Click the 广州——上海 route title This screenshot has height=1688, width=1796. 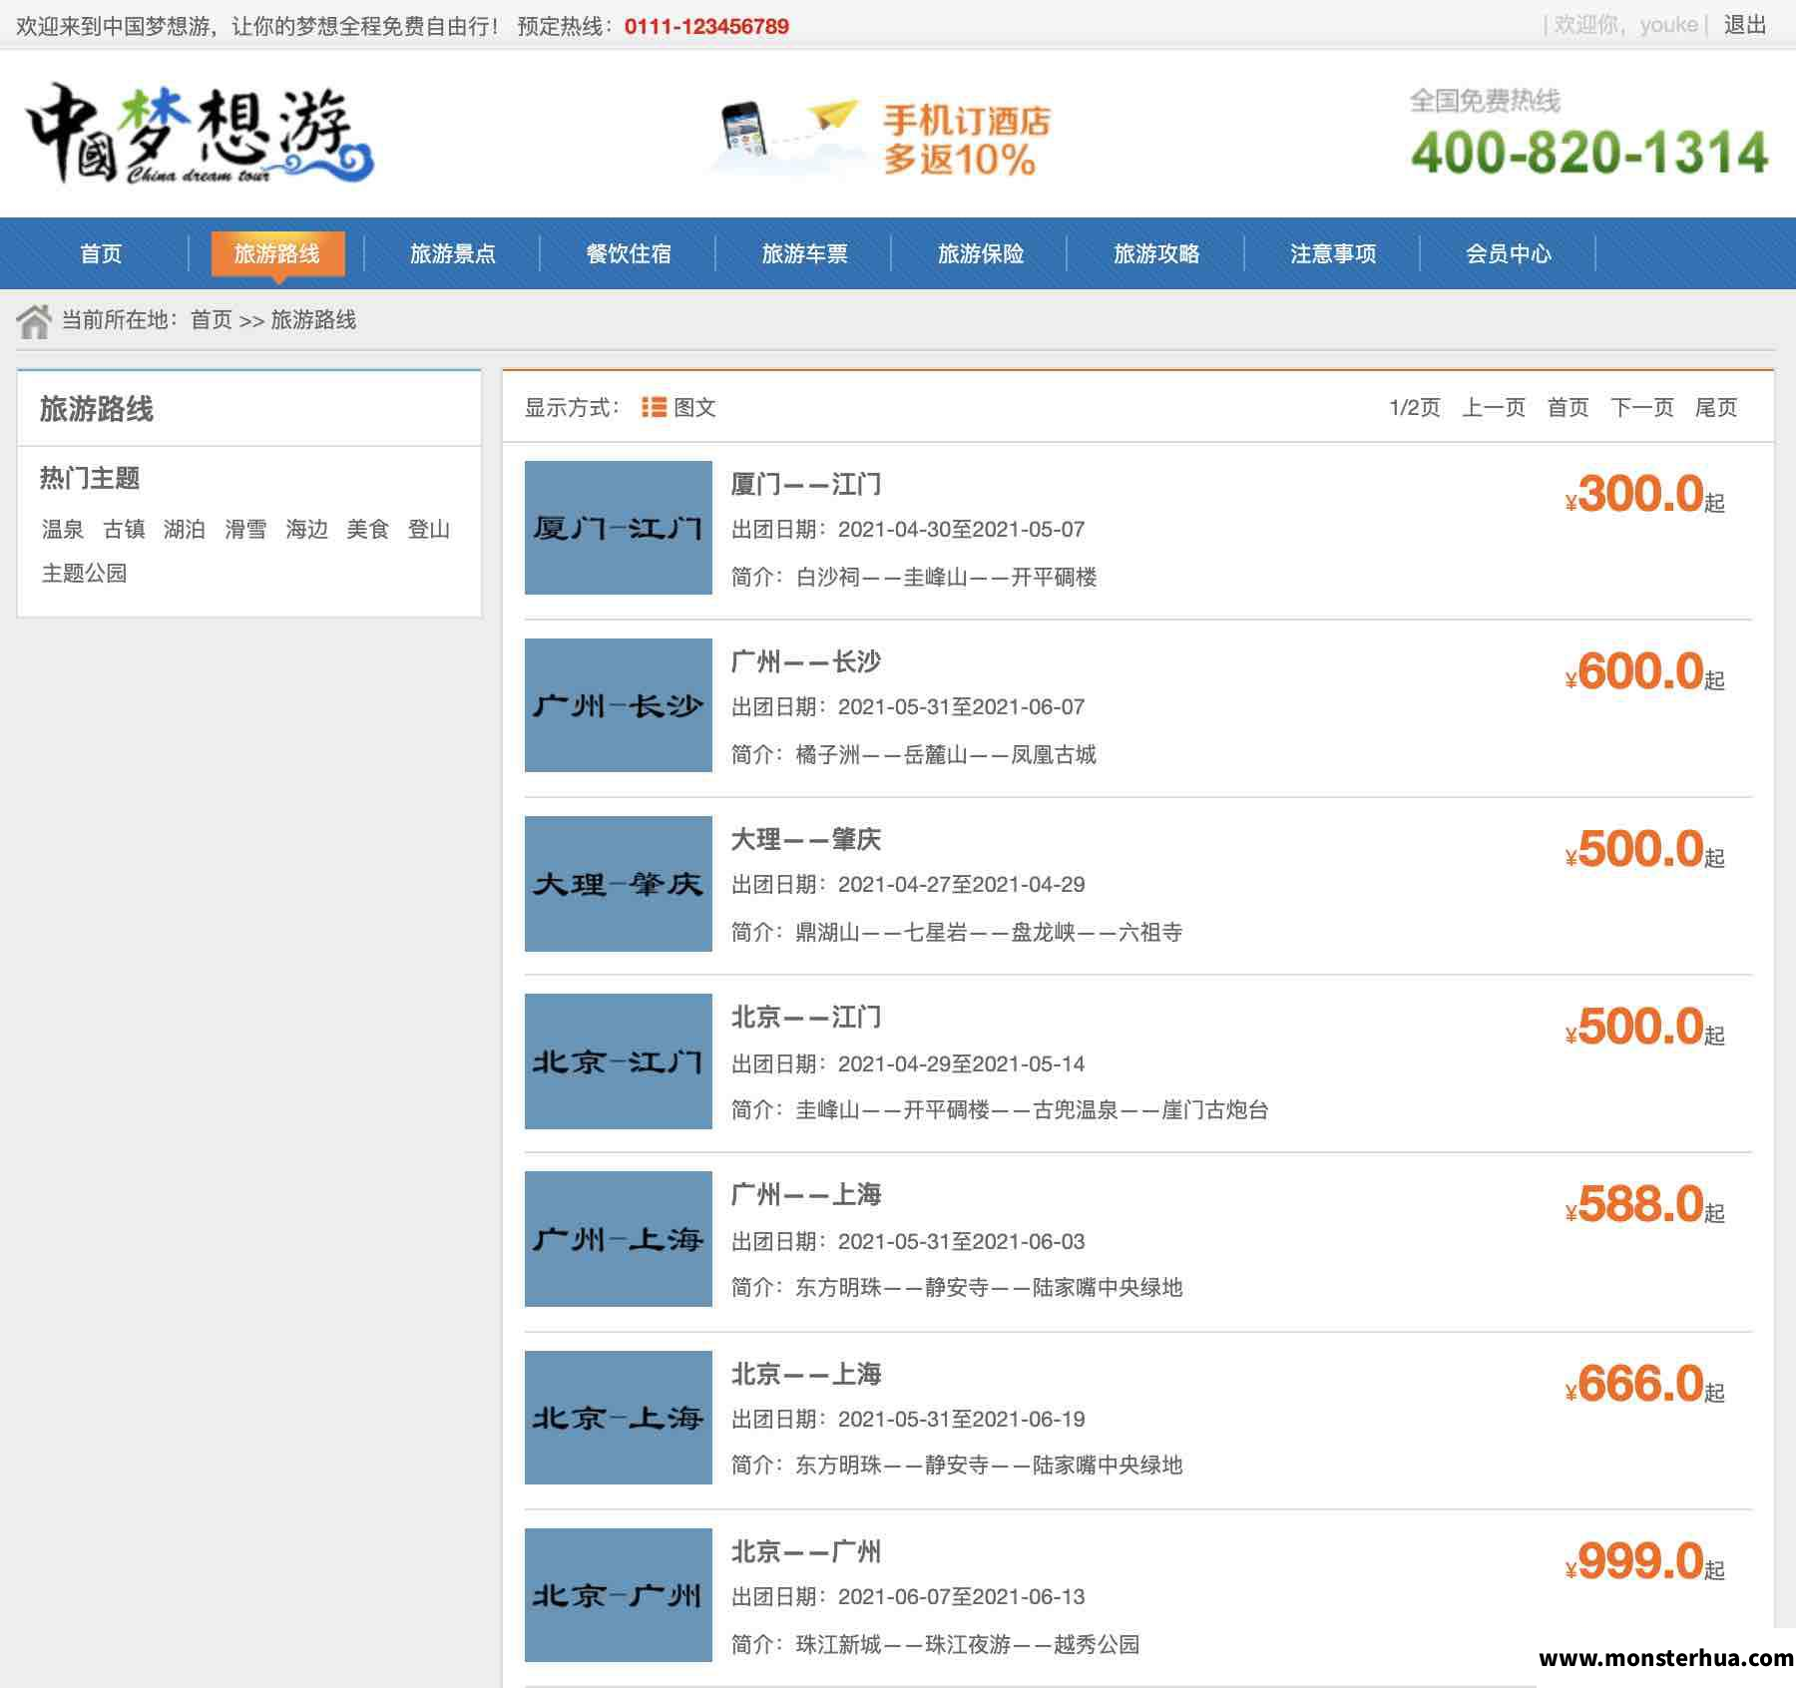(806, 1194)
